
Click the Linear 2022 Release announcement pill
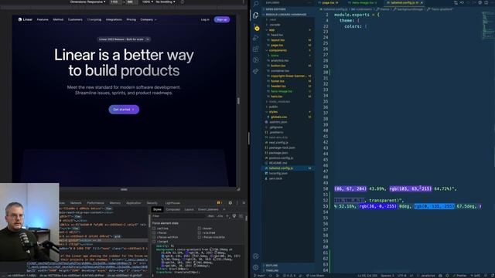pos(124,39)
